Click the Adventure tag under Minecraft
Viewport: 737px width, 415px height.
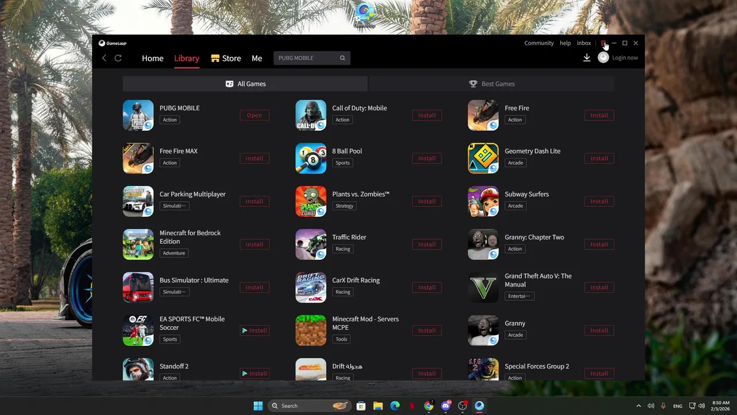click(x=174, y=253)
